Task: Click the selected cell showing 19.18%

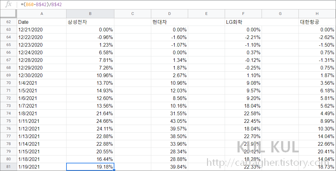Action: click(90, 167)
